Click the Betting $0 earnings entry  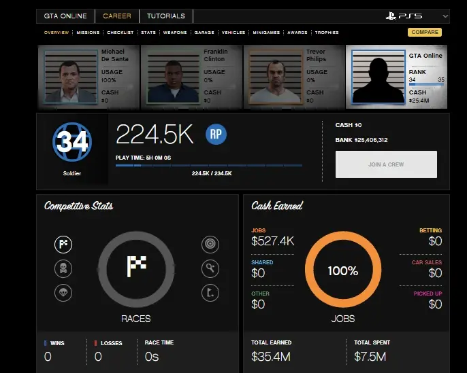(431, 237)
